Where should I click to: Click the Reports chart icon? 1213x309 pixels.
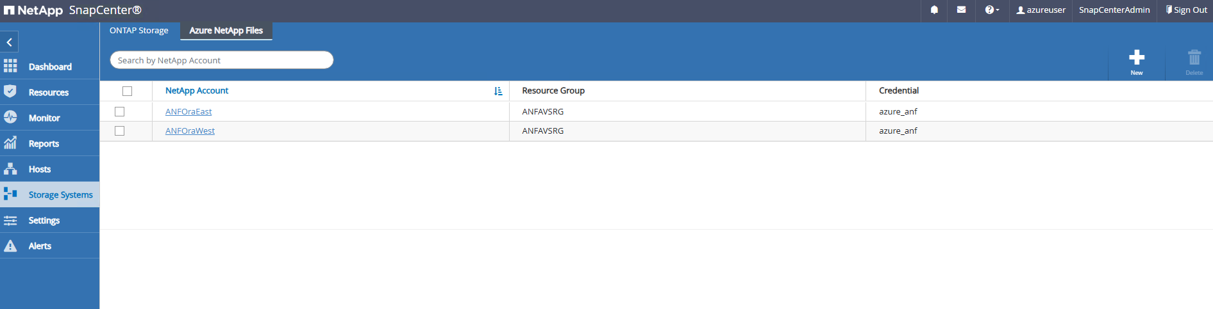[x=10, y=143]
